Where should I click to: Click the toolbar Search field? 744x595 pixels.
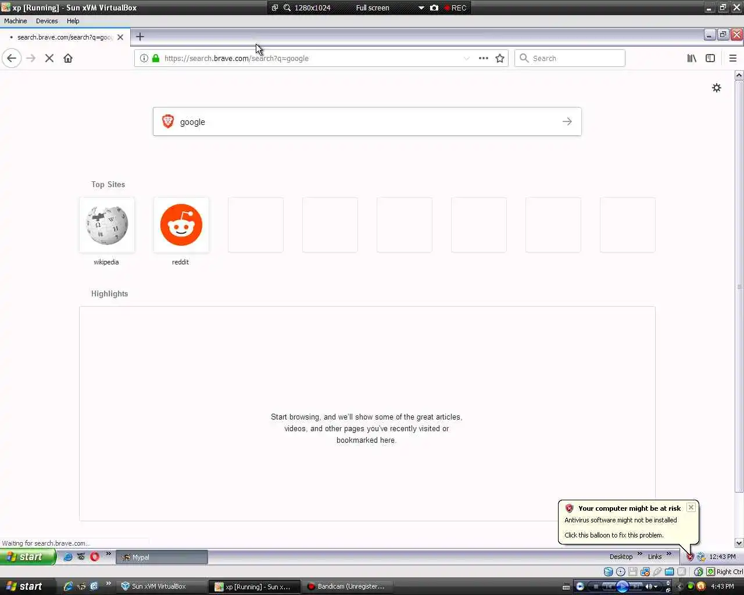coord(570,58)
